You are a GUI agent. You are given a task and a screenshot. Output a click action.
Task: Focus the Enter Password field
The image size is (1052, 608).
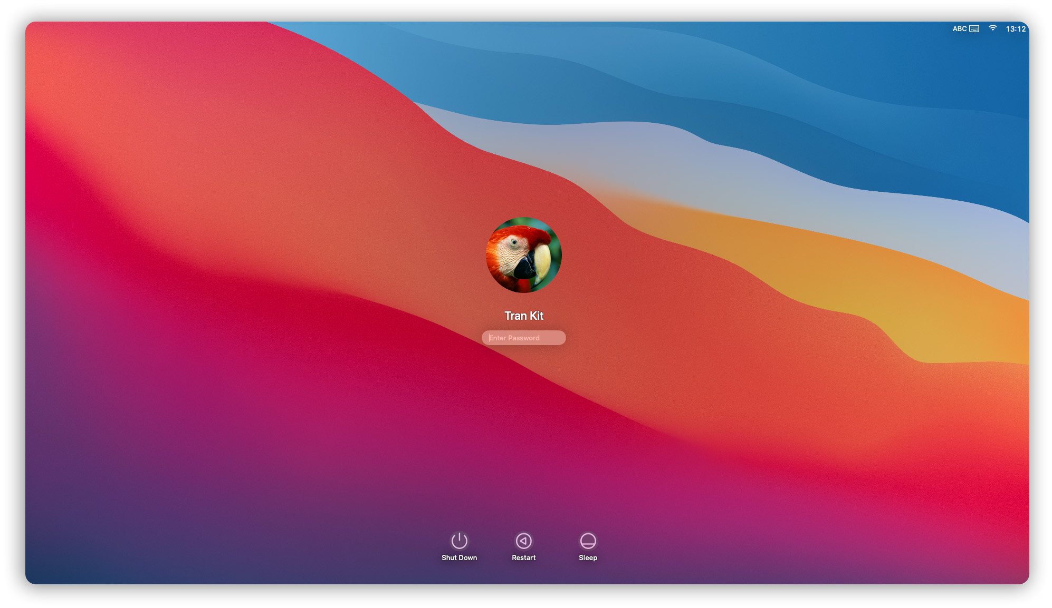point(523,338)
